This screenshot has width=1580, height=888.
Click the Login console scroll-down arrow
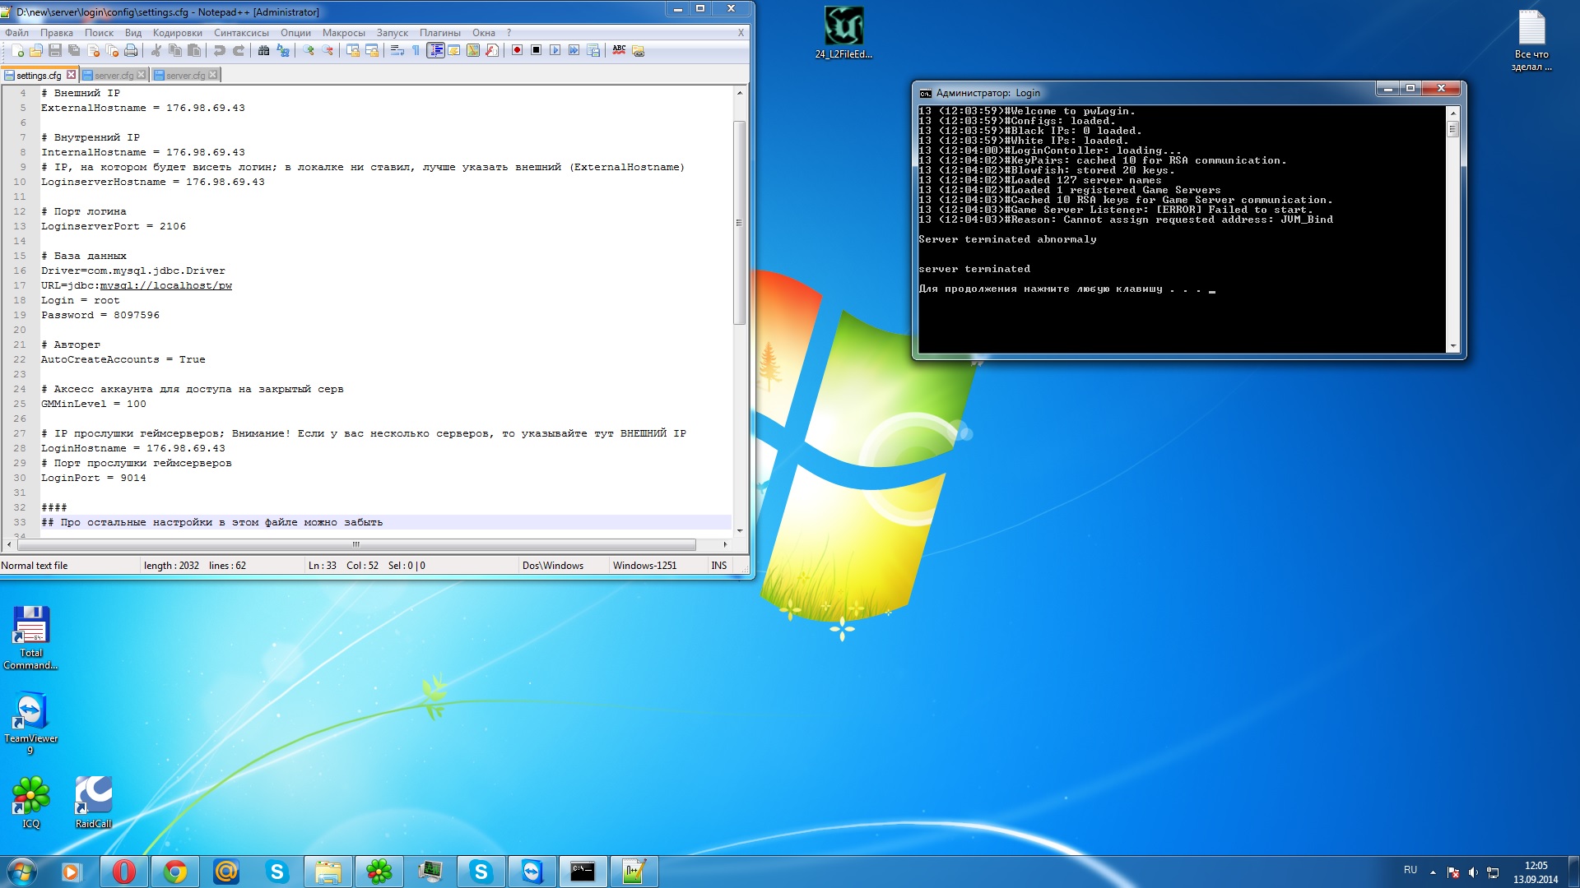click(1452, 346)
